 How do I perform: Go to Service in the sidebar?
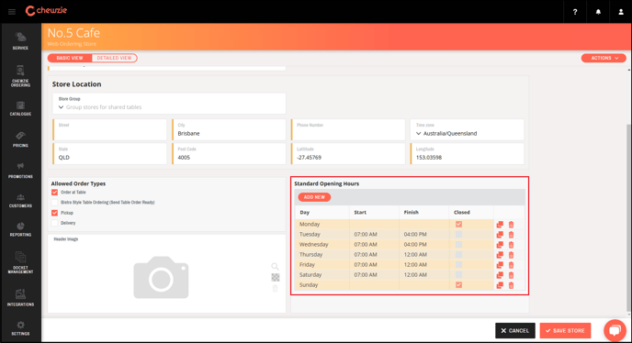(20, 41)
